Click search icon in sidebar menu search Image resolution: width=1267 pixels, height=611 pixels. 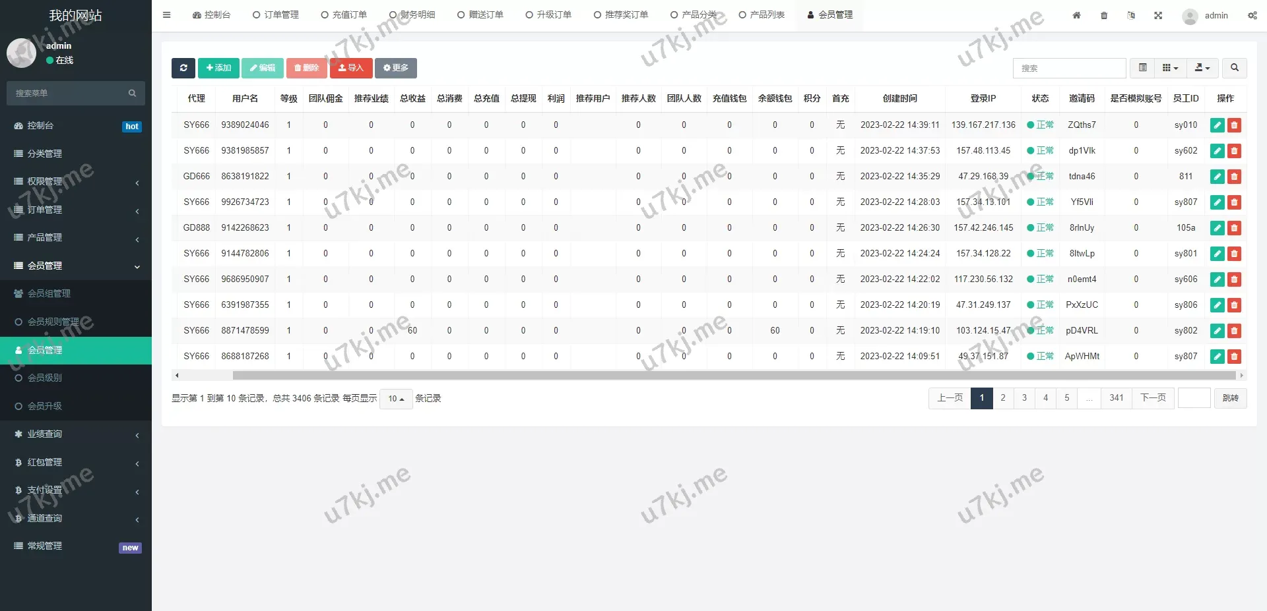tap(132, 94)
